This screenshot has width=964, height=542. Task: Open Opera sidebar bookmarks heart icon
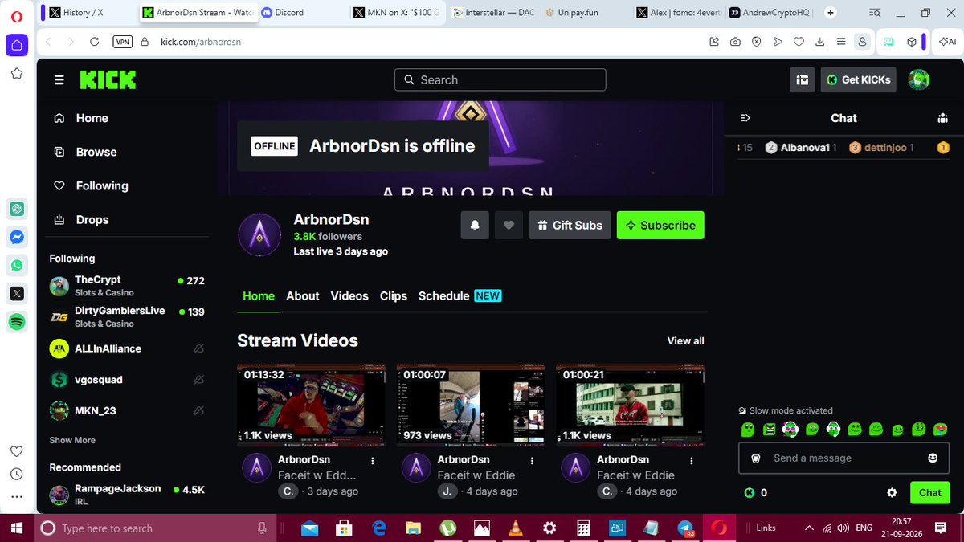pyautogui.click(x=16, y=451)
